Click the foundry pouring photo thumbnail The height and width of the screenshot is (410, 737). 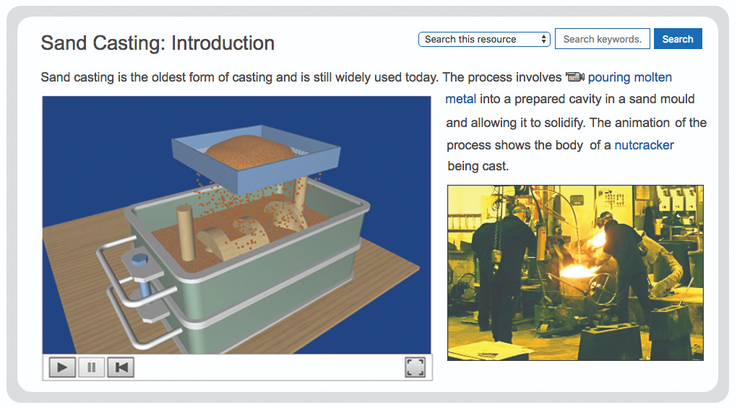[x=575, y=273]
